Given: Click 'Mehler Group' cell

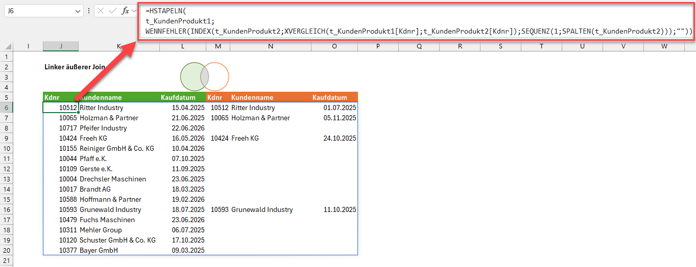Looking at the screenshot, I should [119, 230].
